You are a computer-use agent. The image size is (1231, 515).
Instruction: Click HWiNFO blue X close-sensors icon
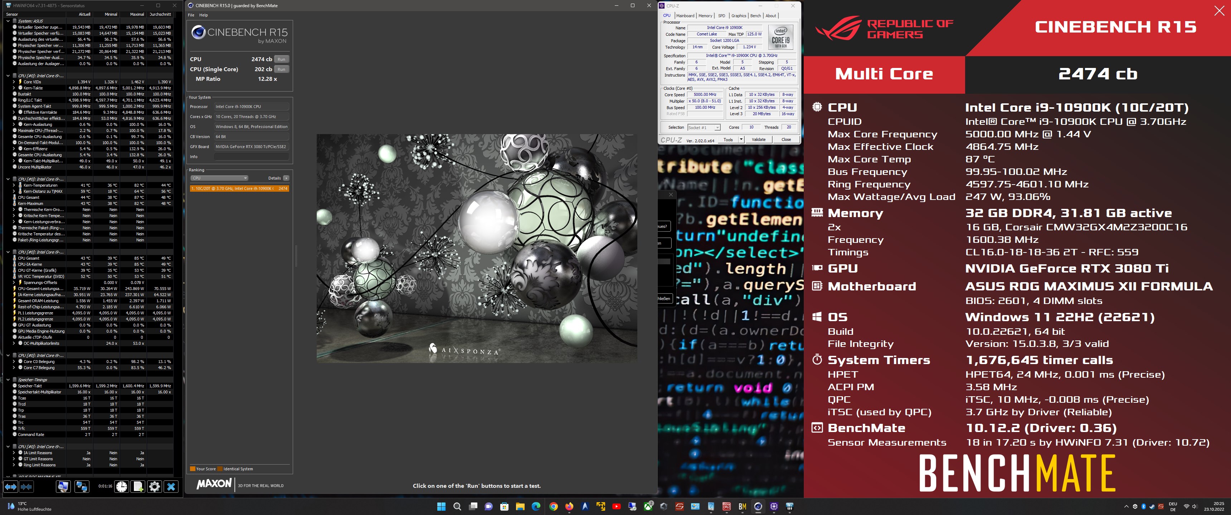171,486
